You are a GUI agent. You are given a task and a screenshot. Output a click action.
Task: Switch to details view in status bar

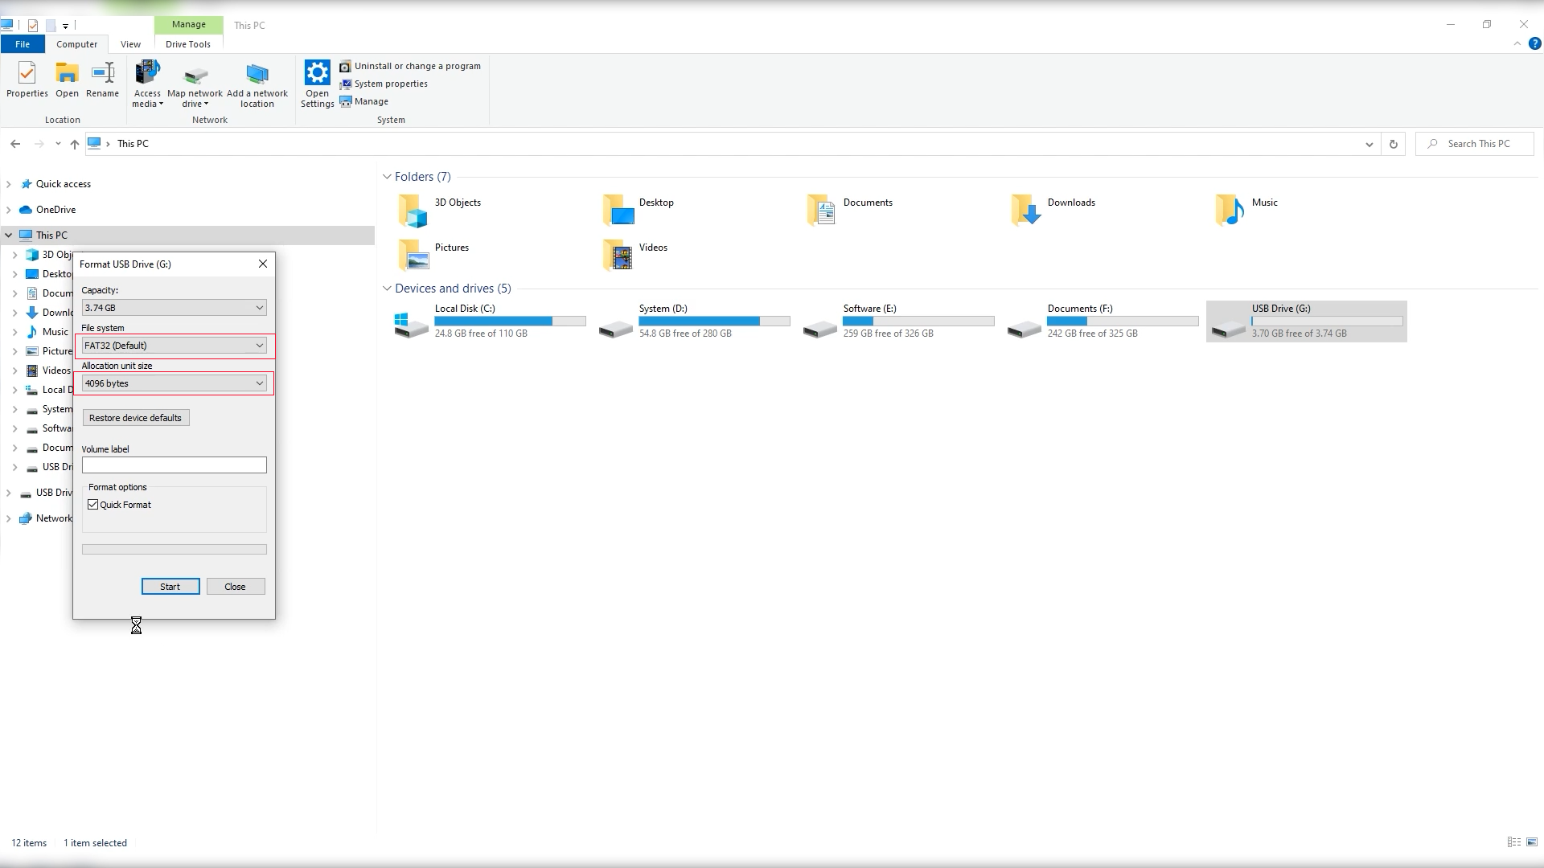1513,842
